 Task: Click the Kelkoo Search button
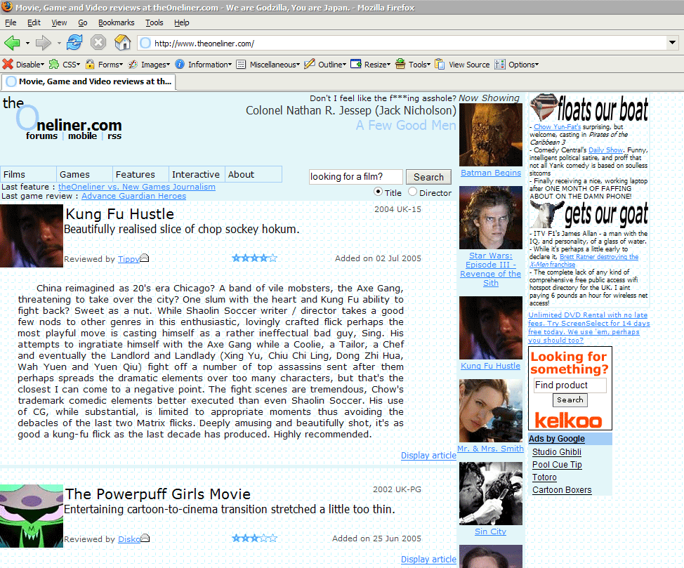point(570,399)
